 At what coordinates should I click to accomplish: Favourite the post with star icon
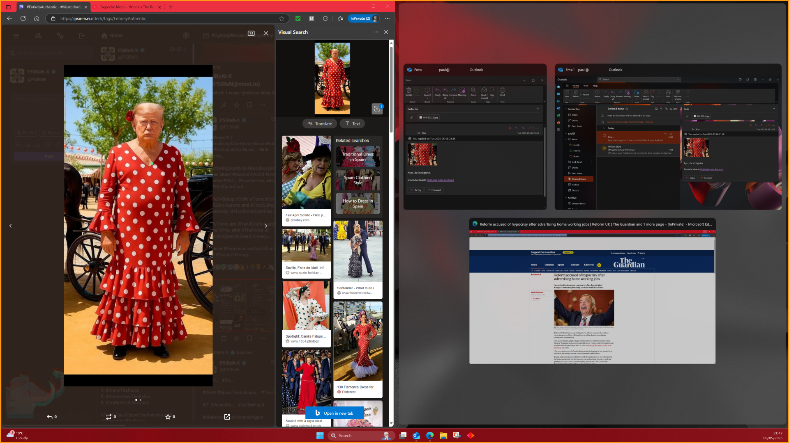170,417
